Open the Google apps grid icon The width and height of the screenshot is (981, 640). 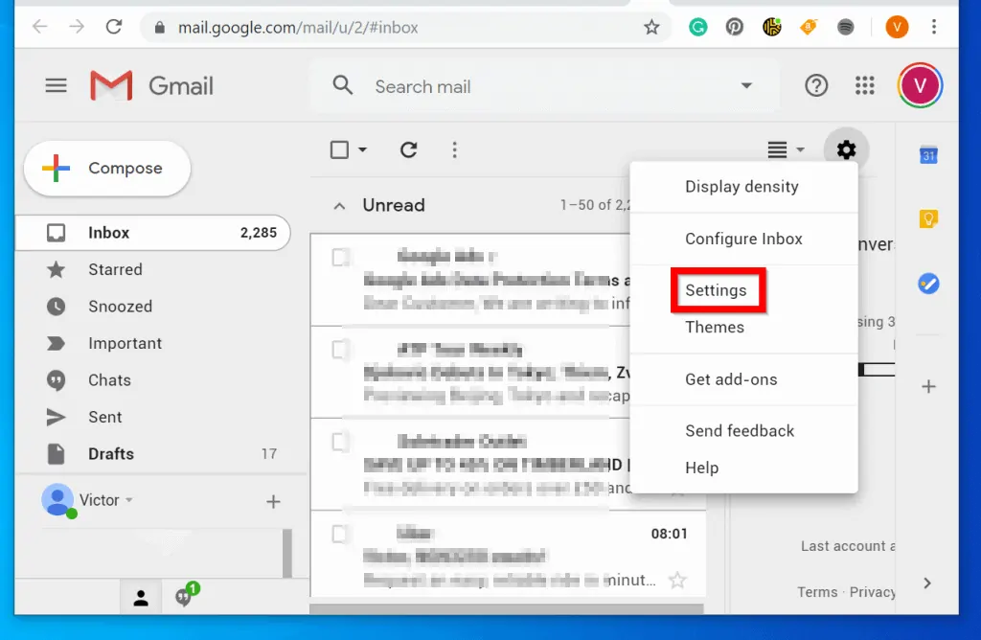865,86
